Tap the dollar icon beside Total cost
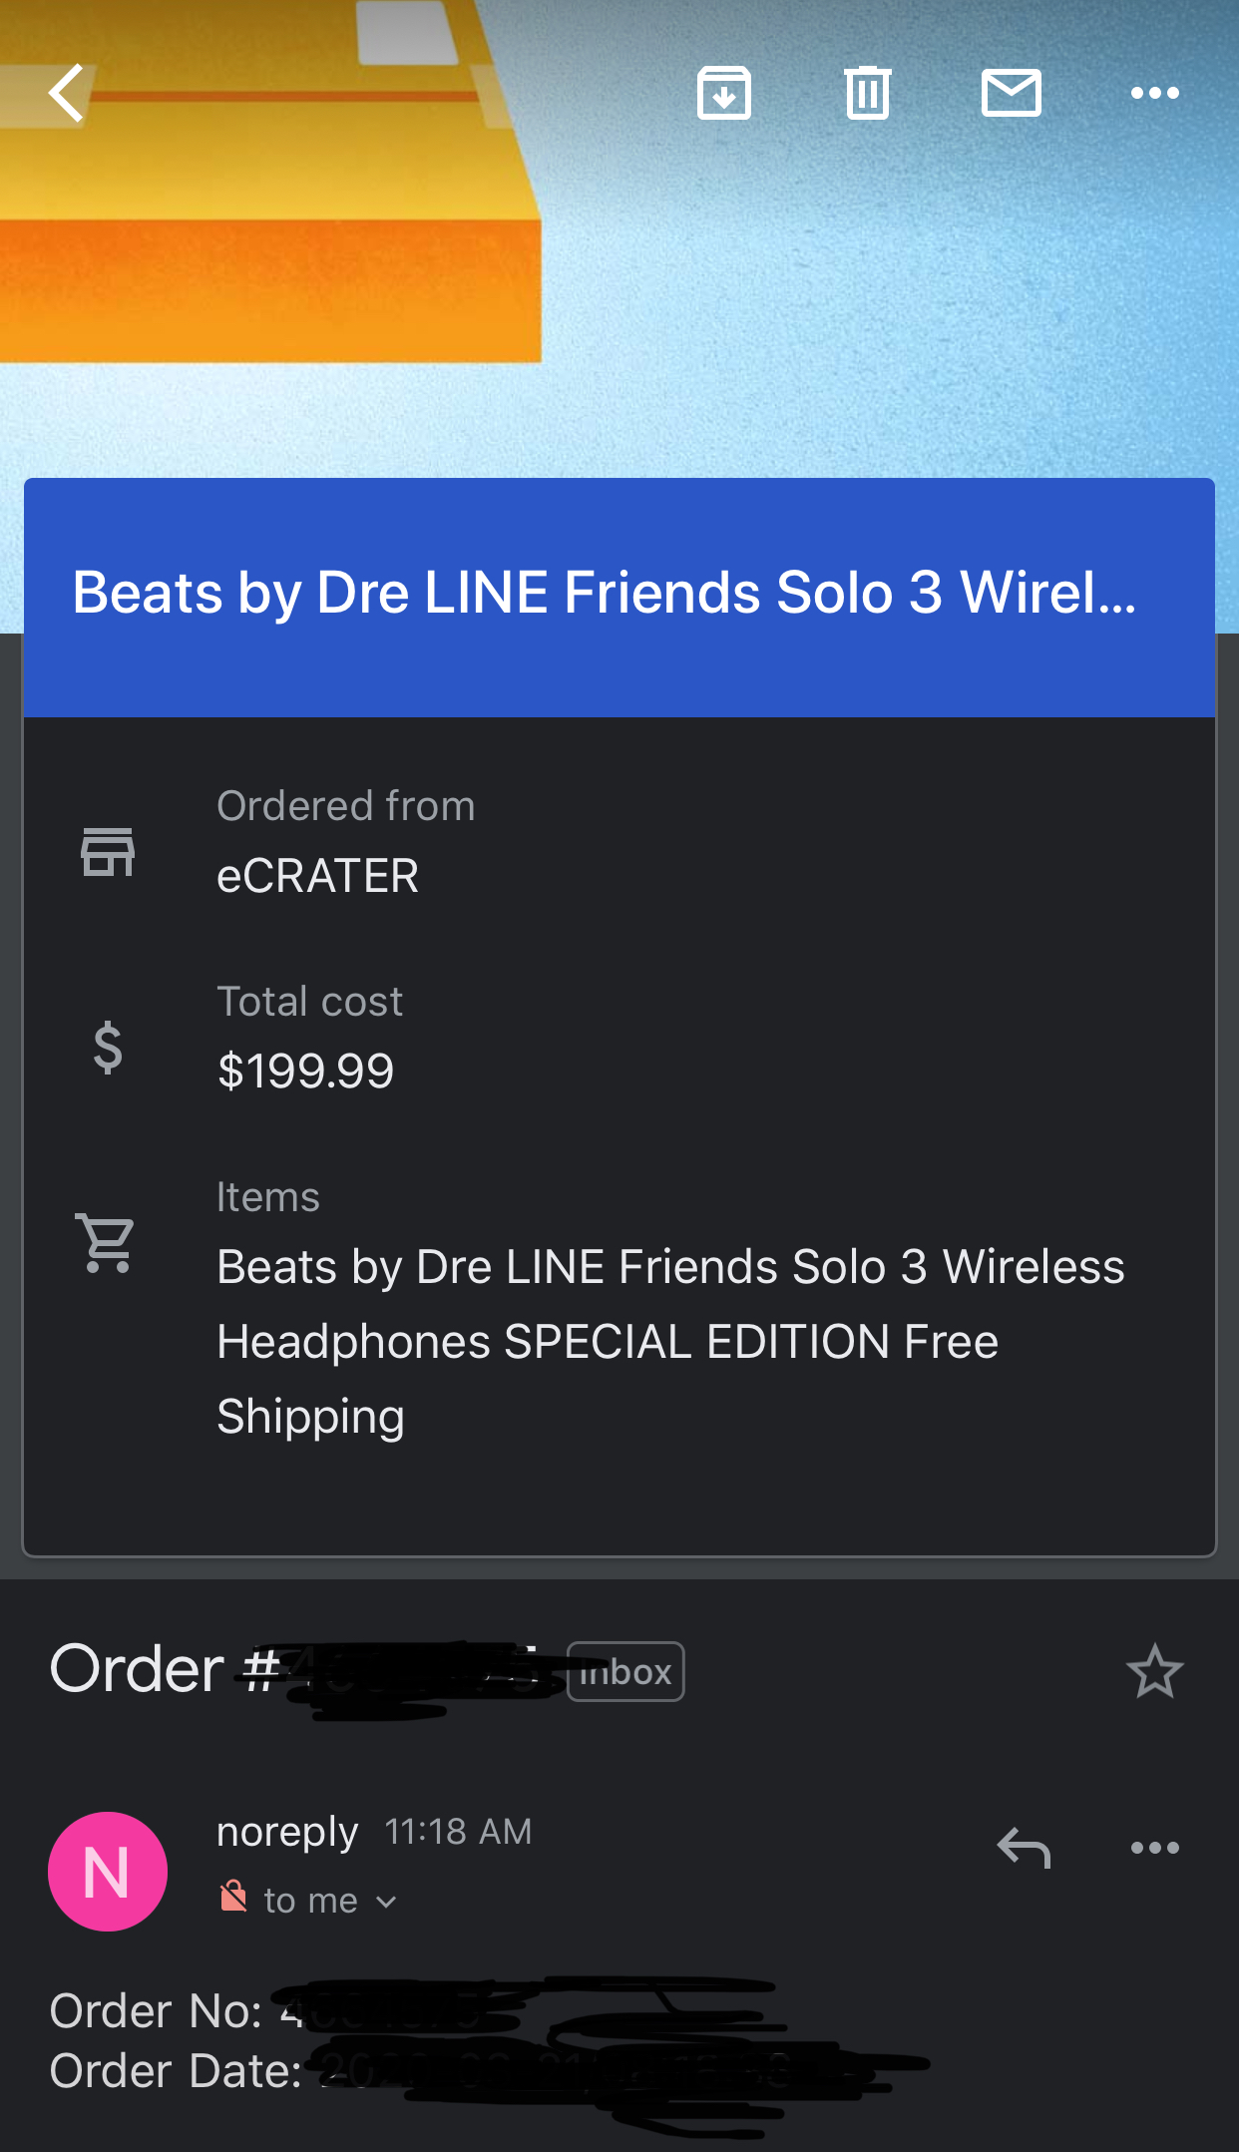Screen dimensions: 1239x2152 click(108, 1048)
